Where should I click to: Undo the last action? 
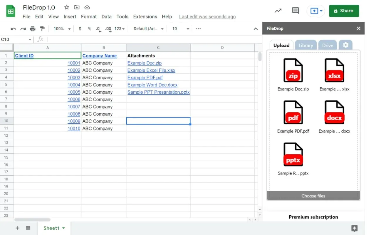coord(13,28)
